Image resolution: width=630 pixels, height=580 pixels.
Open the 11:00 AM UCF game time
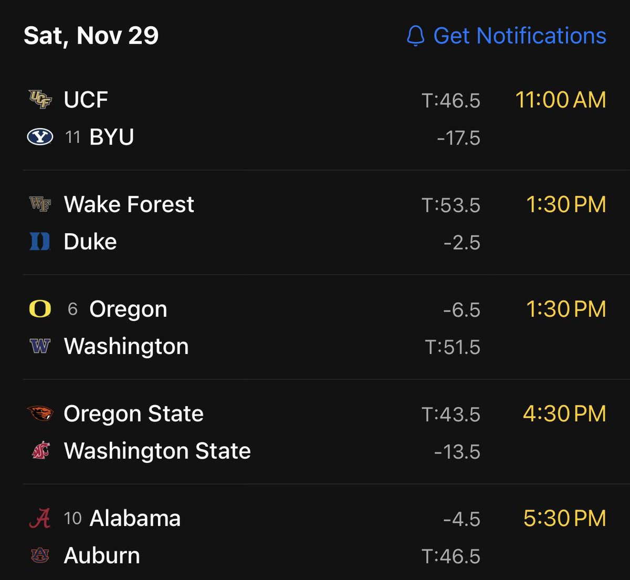tap(560, 100)
